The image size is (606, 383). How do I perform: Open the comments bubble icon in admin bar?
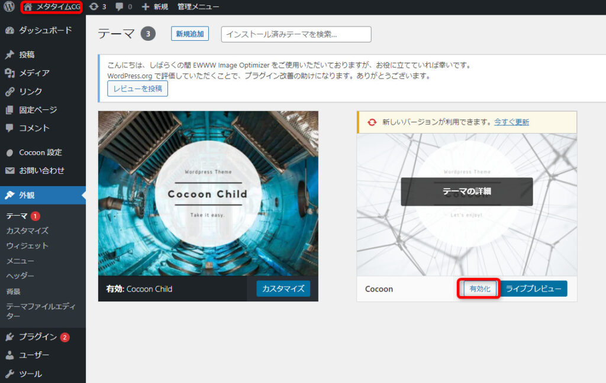point(120,7)
